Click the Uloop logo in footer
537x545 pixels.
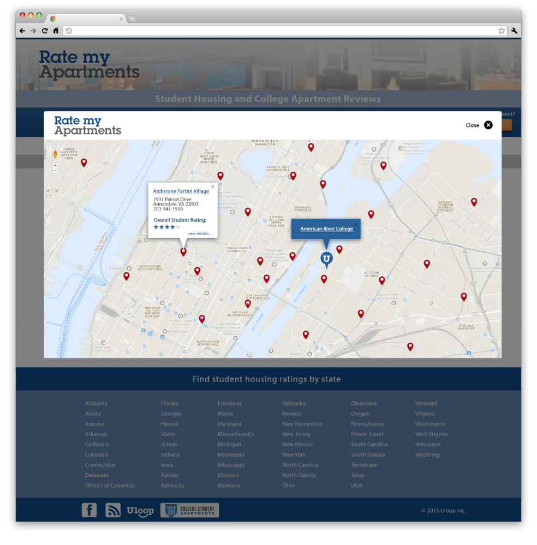pos(140,511)
